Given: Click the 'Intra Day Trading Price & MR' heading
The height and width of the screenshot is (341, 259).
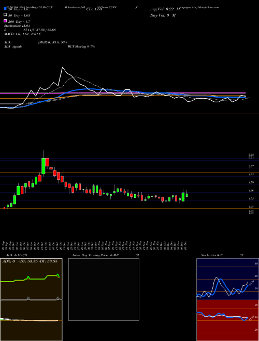Looking at the screenshot, I should tap(95, 255).
